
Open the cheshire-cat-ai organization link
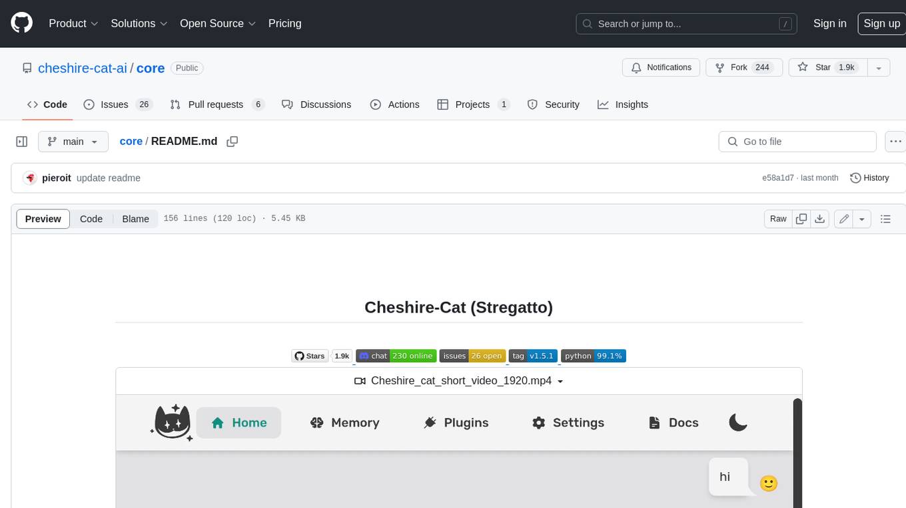click(x=83, y=68)
